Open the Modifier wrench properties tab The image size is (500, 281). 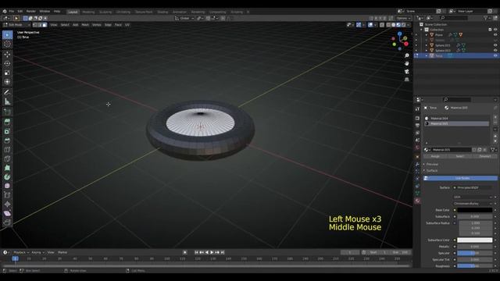tap(417, 164)
